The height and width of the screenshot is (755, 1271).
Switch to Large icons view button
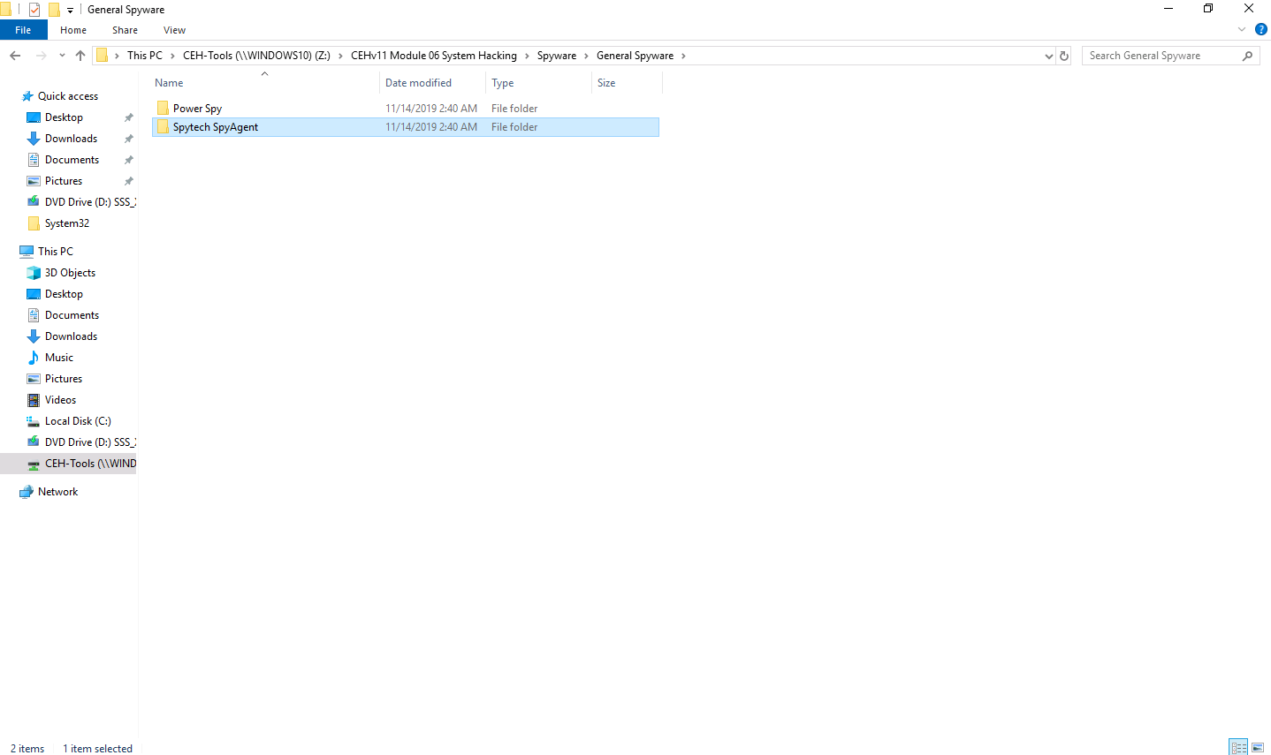click(x=1258, y=748)
